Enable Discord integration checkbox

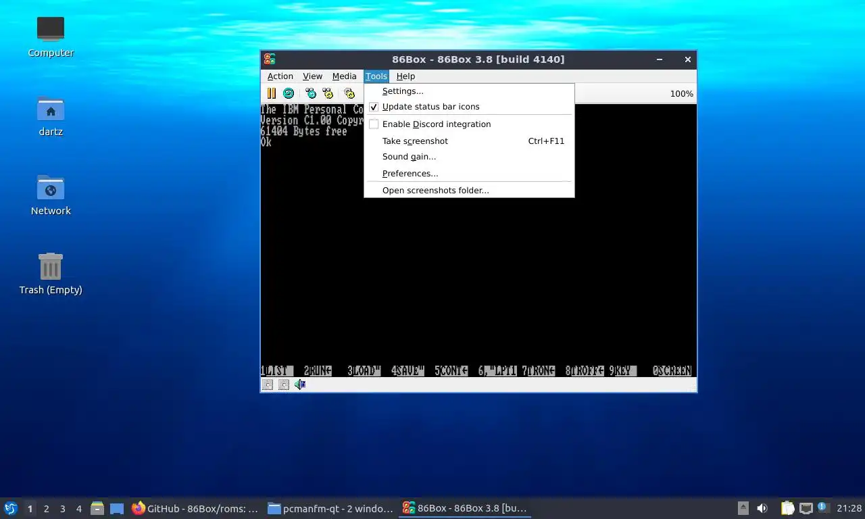[x=374, y=124]
